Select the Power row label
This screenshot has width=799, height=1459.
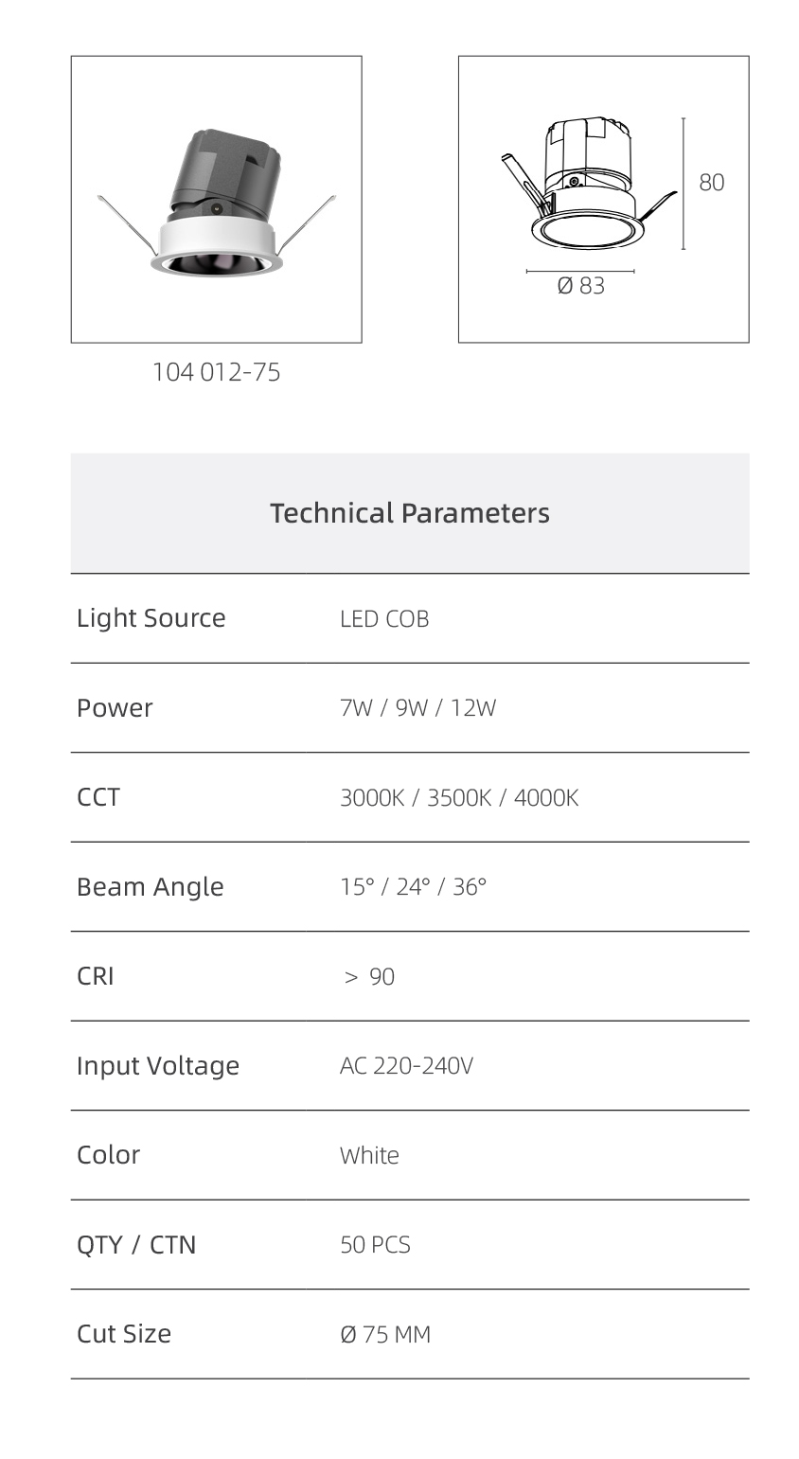[115, 708]
